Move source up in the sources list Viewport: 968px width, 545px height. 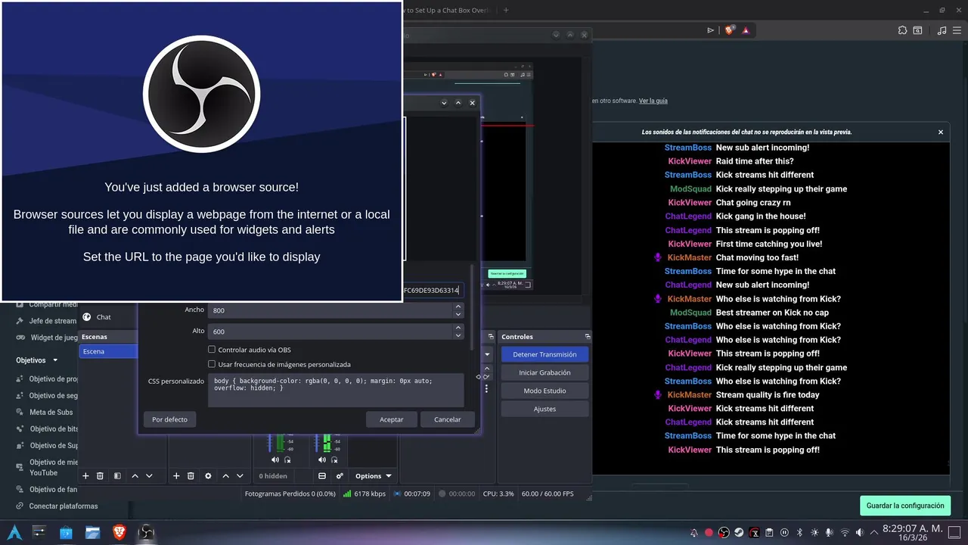225,476
